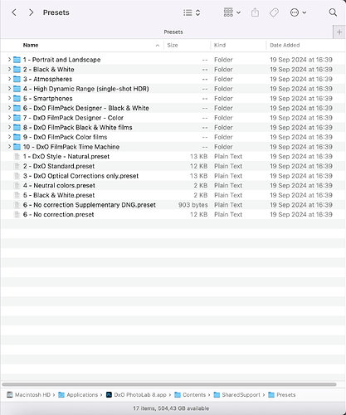Open the group-by grid dropdown

pyautogui.click(x=232, y=12)
